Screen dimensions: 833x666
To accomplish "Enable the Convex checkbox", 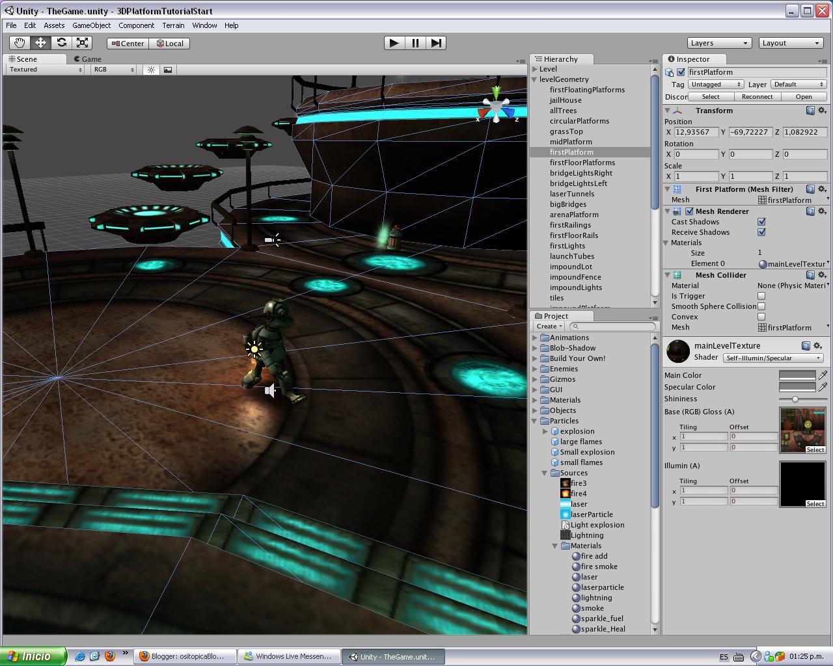I will pyautogui.click(x=760, y=317).
